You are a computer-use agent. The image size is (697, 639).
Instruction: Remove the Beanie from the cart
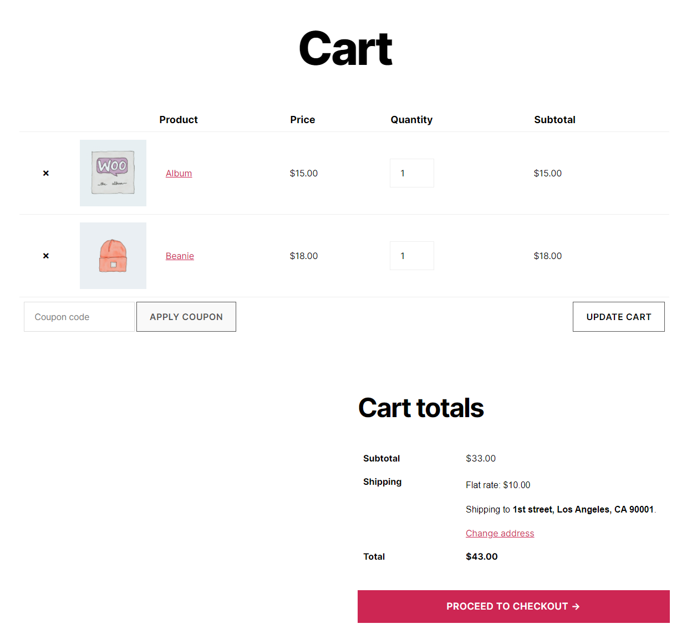click(46, 256)
